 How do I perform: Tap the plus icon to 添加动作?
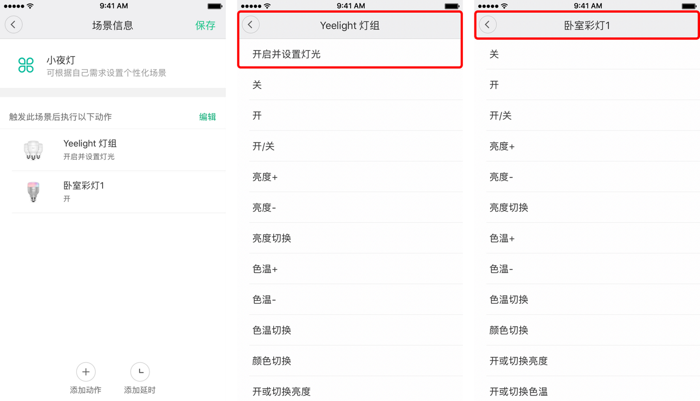(x=86, y=372)
